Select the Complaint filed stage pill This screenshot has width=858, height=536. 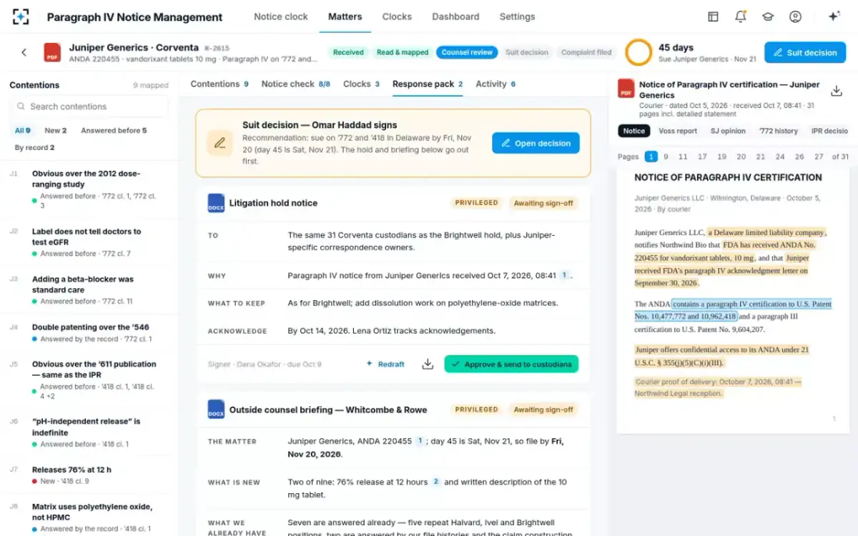tap(586, 52)
